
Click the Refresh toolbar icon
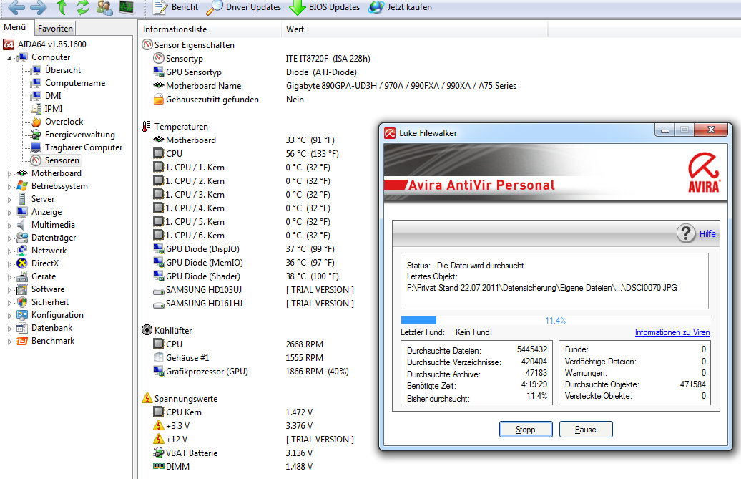coord(83,7)
